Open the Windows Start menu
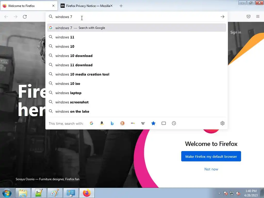Image resolution: width=264 pixels, height=198 pixels. click(7, 193)
